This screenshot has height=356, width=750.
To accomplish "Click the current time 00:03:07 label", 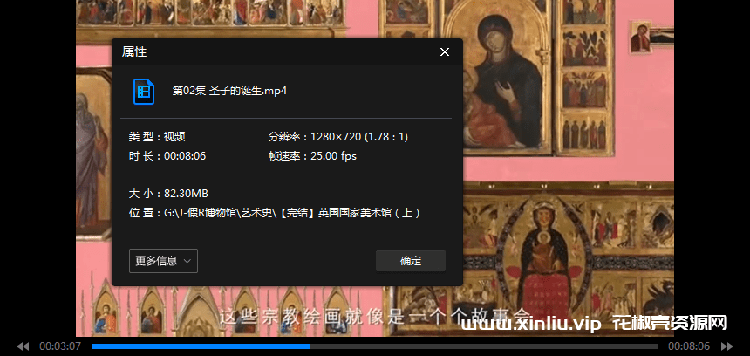I will pos(60,346).
